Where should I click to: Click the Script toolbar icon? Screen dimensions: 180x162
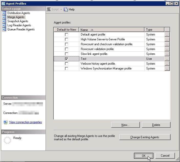point(49,9)
